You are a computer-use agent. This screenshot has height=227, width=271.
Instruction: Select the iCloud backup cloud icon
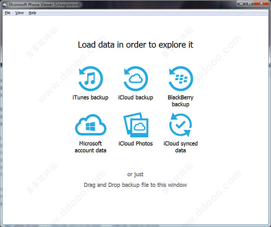pos(135,79)
